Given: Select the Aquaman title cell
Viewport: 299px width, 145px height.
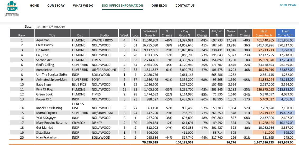Looking at the screenshot, I should pos(43,40).
